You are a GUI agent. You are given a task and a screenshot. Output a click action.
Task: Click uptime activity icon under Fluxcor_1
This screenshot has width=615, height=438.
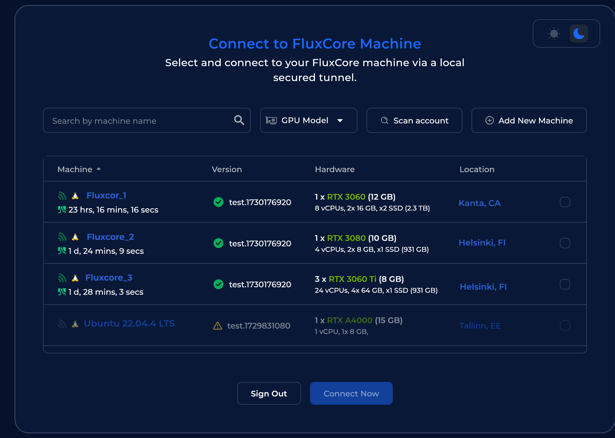[62, 210]
